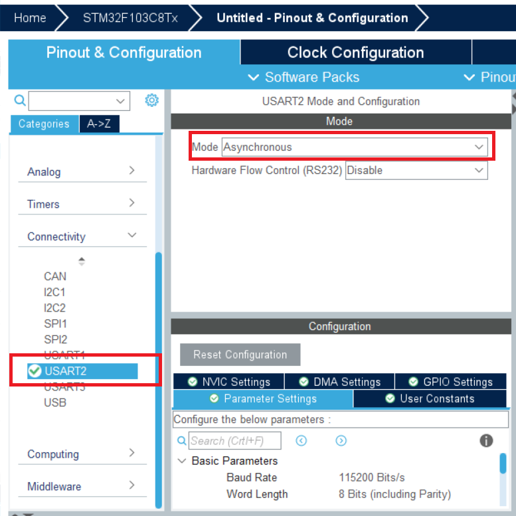
Task: Select the Parameter Settings tab
Action: click(263, 398)
